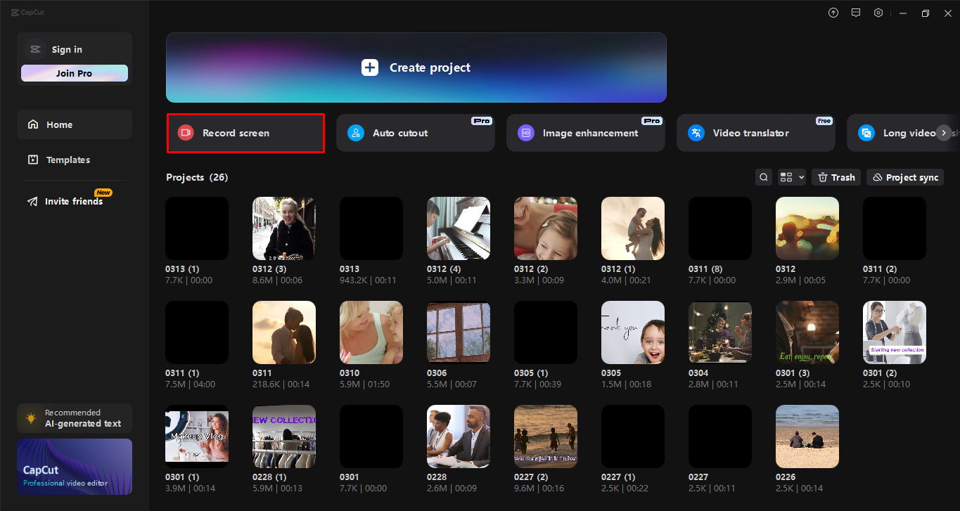
Task: Enable Project sync
Action: tap(904, 177)
